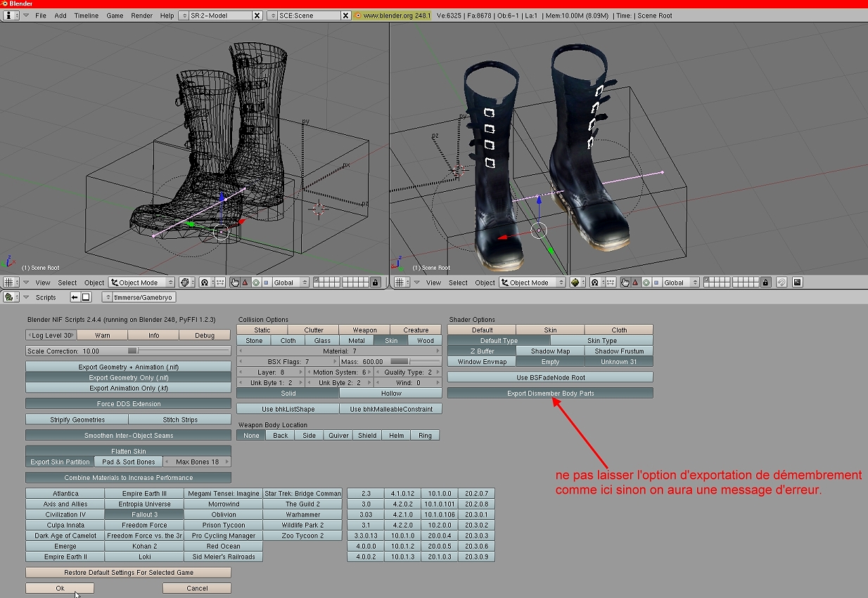Viewport: 868px width, 598px height.
Task: Open the Help menu
Action: 167,15
